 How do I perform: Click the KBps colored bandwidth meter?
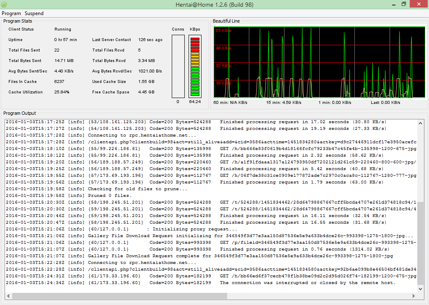[195, 66]
